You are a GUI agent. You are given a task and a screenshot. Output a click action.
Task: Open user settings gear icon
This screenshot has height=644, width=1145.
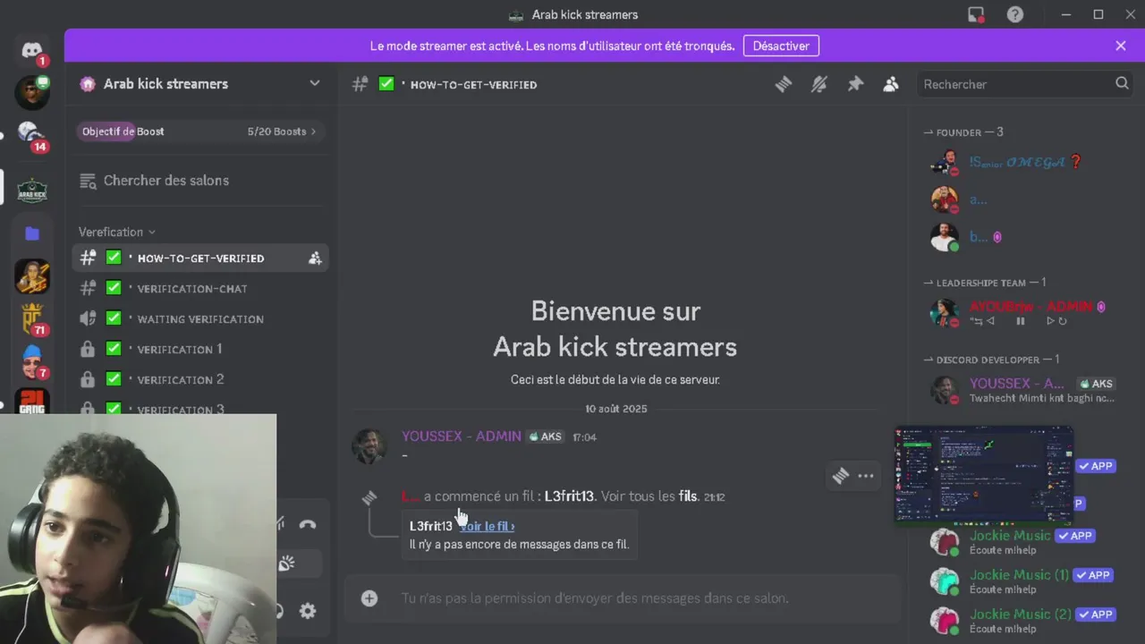(x=308, y=611)
